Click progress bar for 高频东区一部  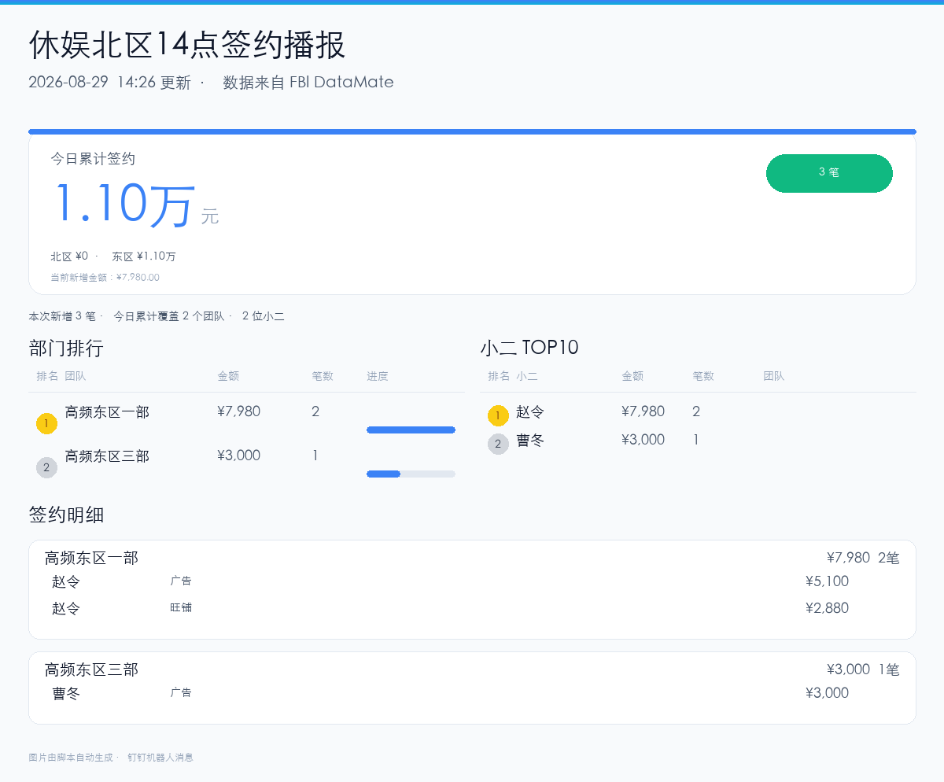pos(411,430)
